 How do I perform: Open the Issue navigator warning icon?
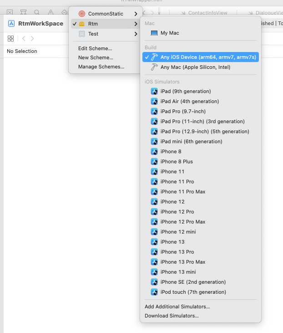(x=51, y=12)
